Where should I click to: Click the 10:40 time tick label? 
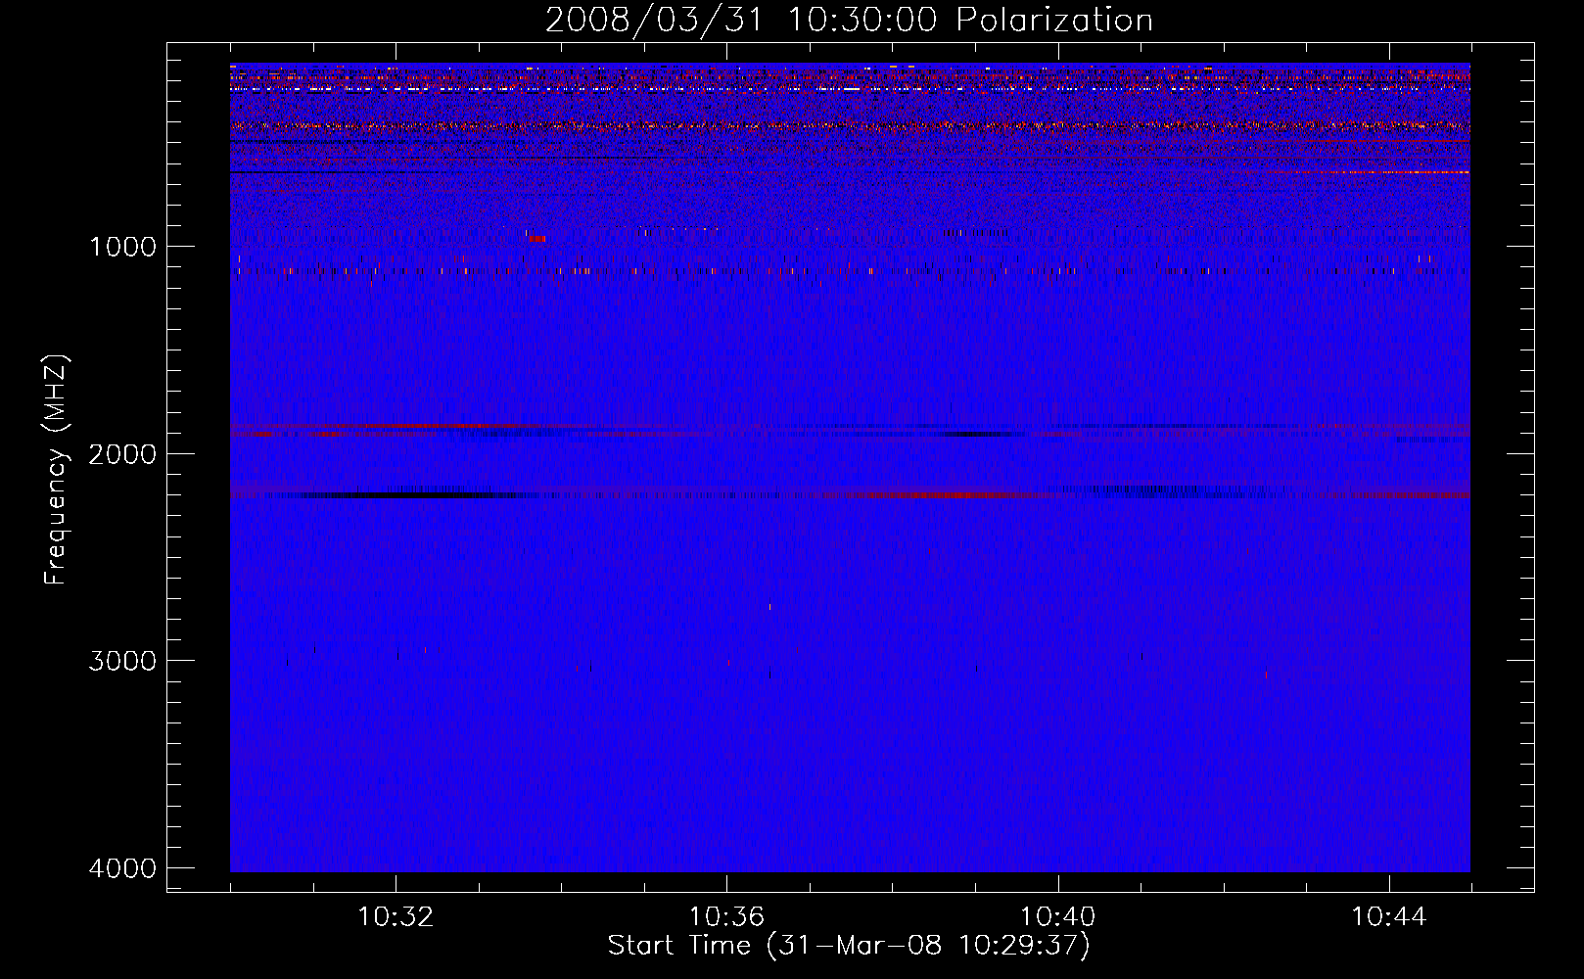(1057, 917)
